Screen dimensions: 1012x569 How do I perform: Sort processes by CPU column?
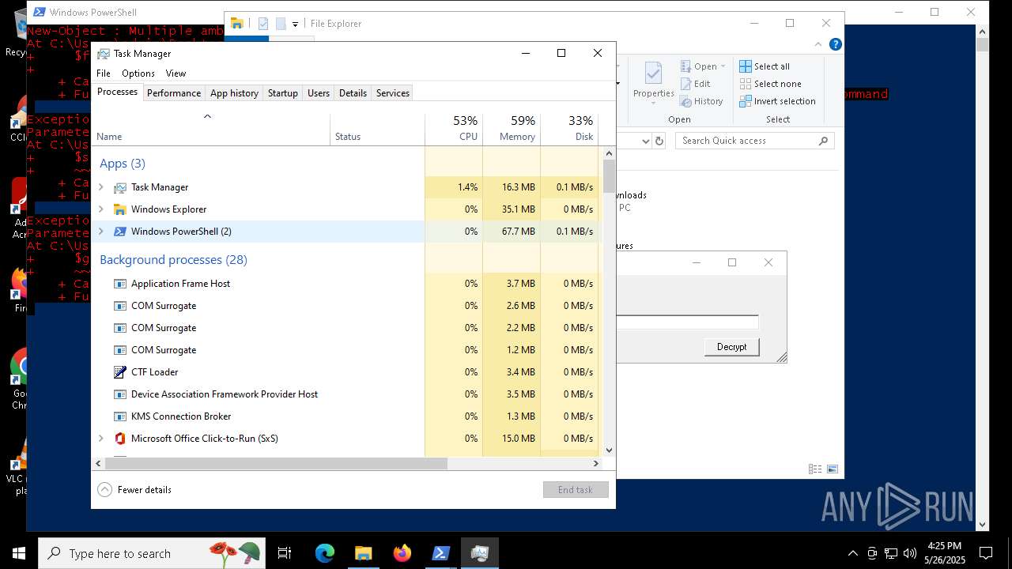454,129
